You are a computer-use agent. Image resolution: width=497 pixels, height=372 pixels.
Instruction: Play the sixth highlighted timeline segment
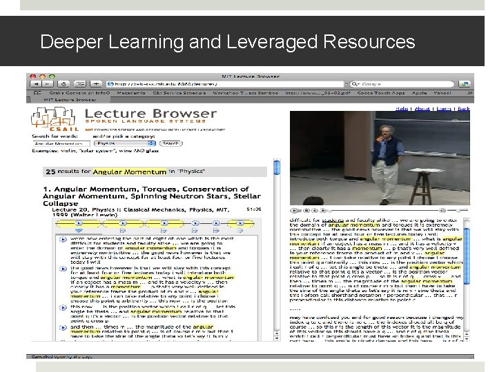[x=240, y=224]
